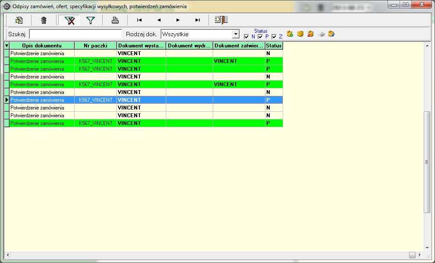Click the add package icon with green plus
The height and width of the screenshot is (263, 435).
point(290,34)
